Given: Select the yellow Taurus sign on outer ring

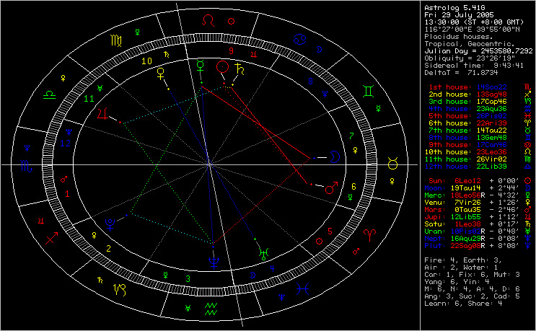Looking at the screenshot, I should coord(393,164).
